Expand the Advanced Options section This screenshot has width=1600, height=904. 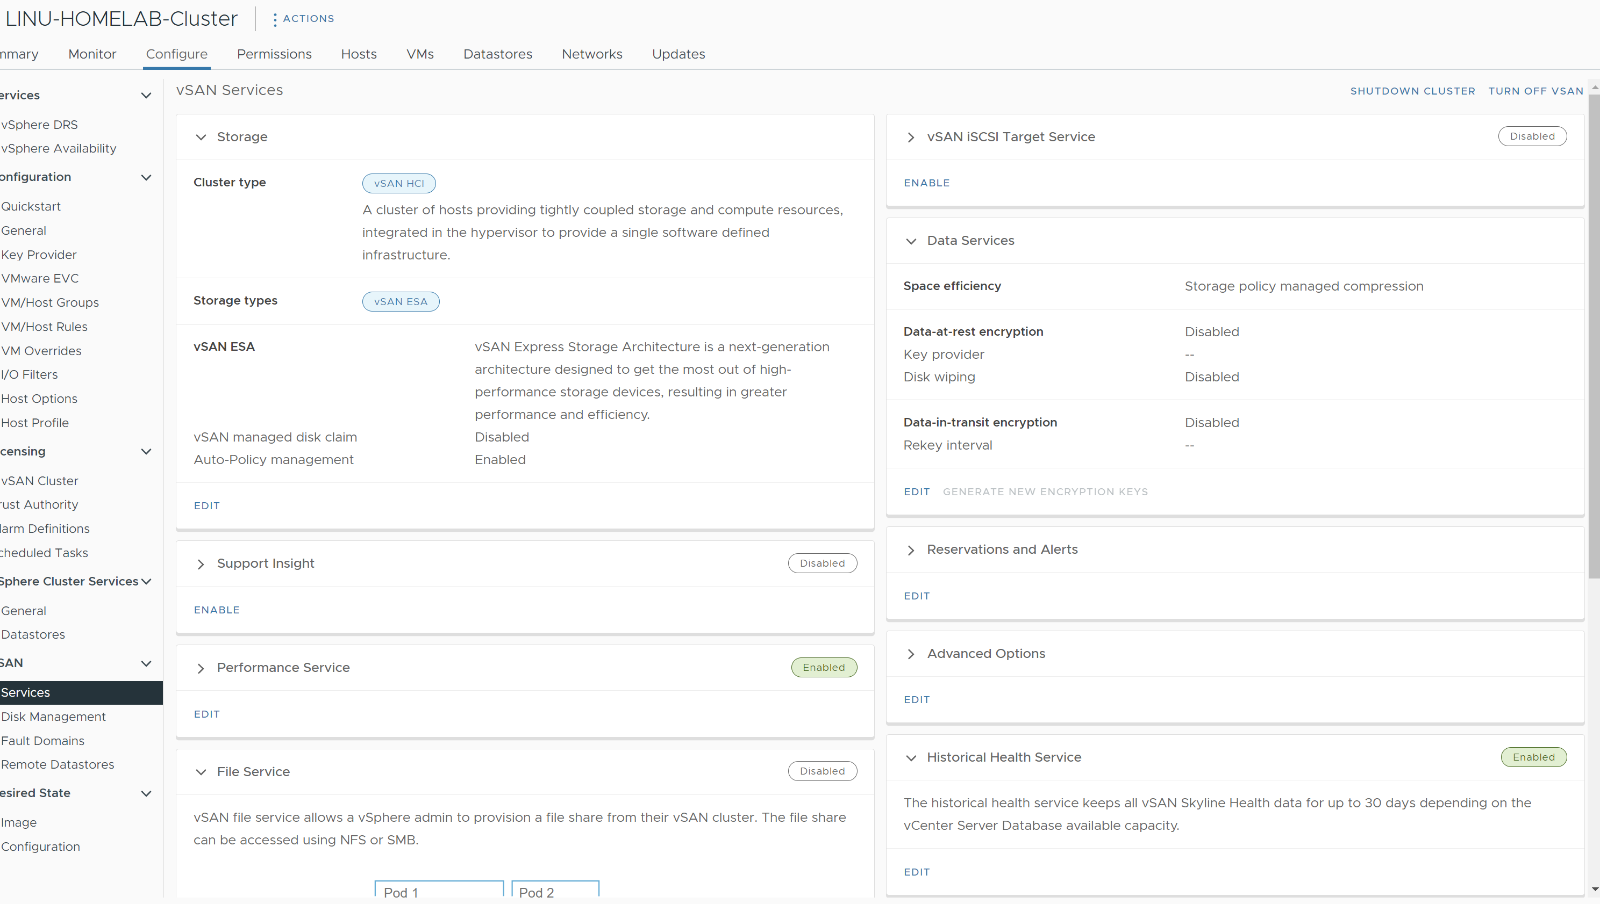tap(911, 654)
